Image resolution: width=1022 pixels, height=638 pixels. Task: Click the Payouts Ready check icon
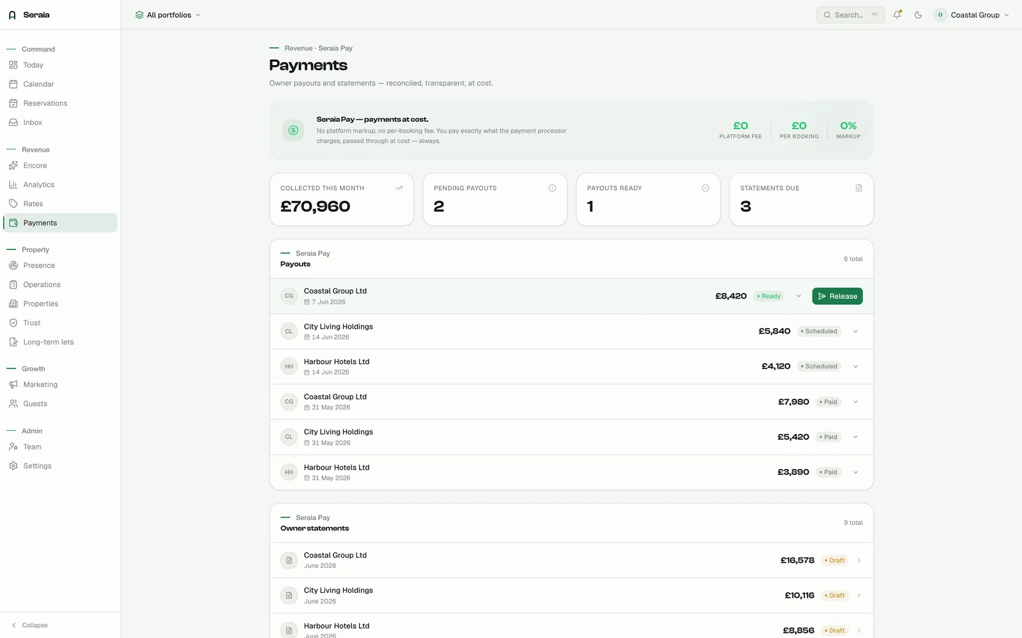point(706,188)
